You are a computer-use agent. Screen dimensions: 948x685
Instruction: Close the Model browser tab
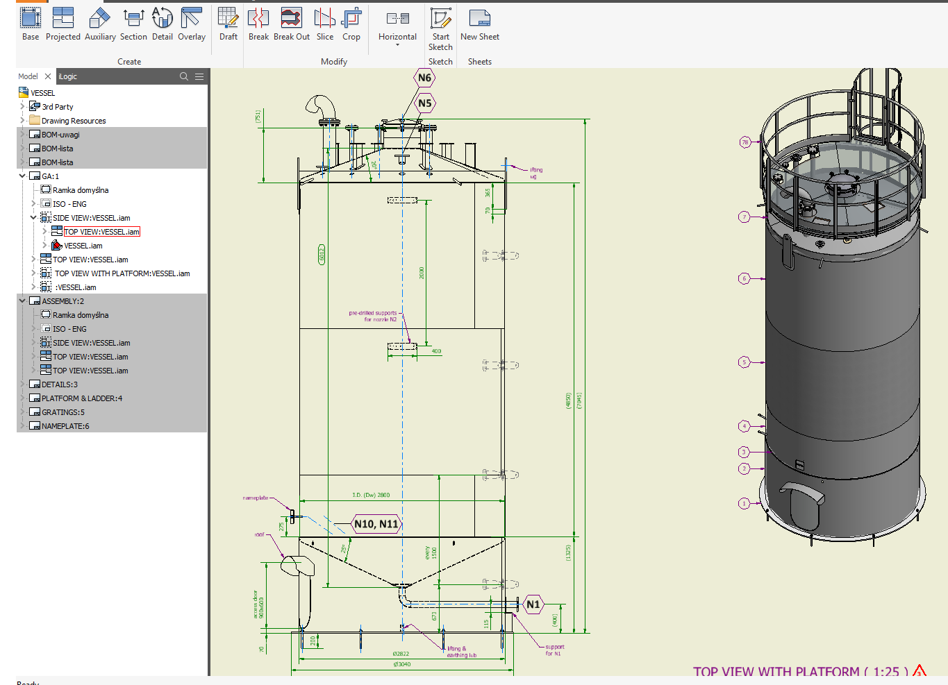tap(47, 76)
